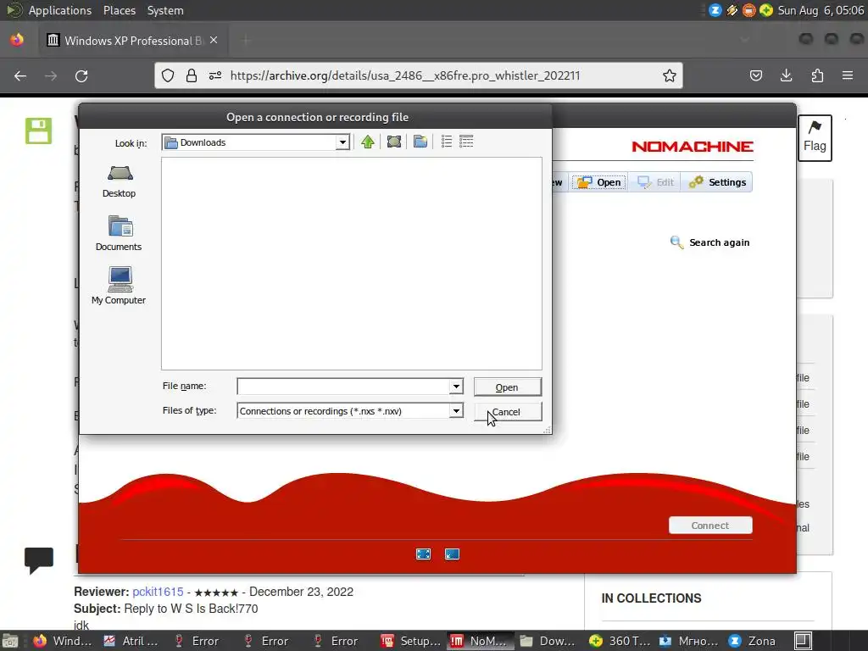This screenshot has height=651, width=868.
Task: Open the Applications menu
Action: 60,10
